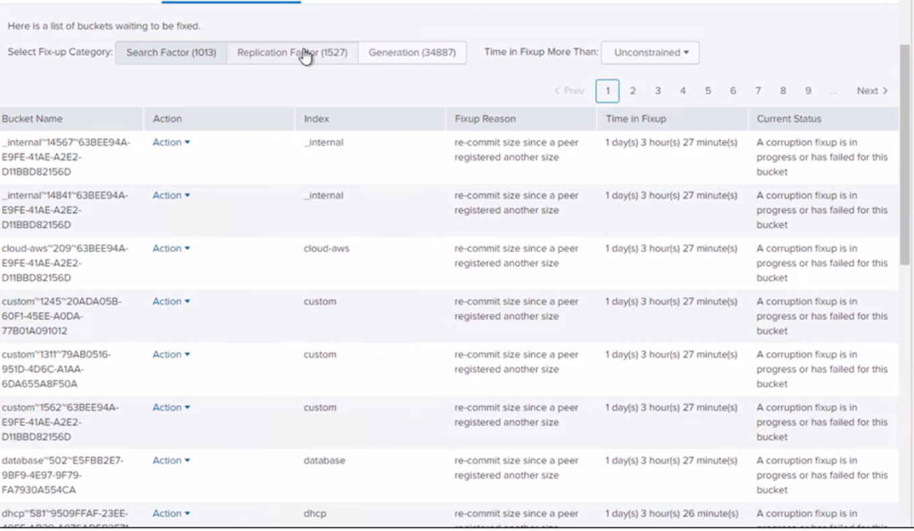Open the Action dropdown for bucket _internal~14567
Viewport: 914px width, 531px height.
[170, 142]
